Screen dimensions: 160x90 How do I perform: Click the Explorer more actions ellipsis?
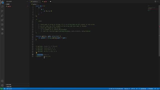[x=27, y=1]
